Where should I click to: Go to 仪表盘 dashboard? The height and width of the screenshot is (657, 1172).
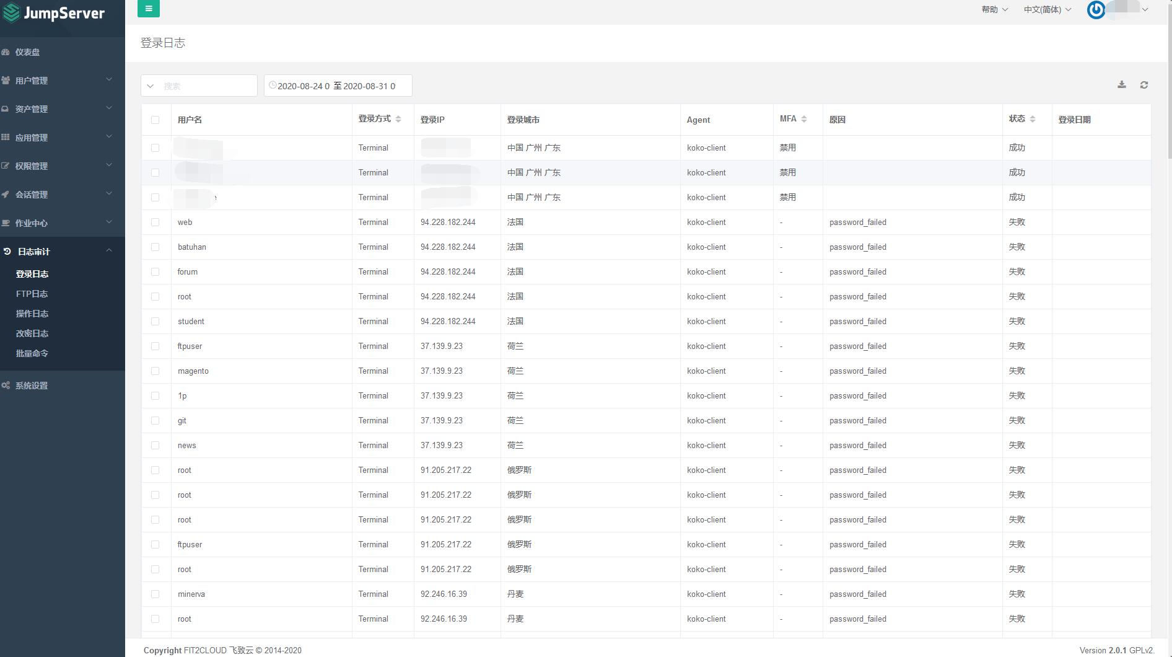[x=28, y=52]
